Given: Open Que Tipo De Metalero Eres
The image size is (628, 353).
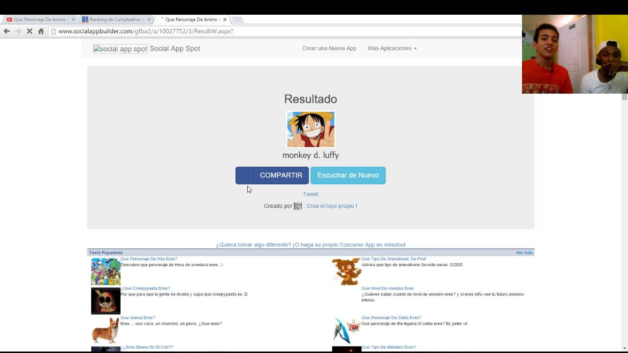Looking at the screenshot, I should coord(389,347).
